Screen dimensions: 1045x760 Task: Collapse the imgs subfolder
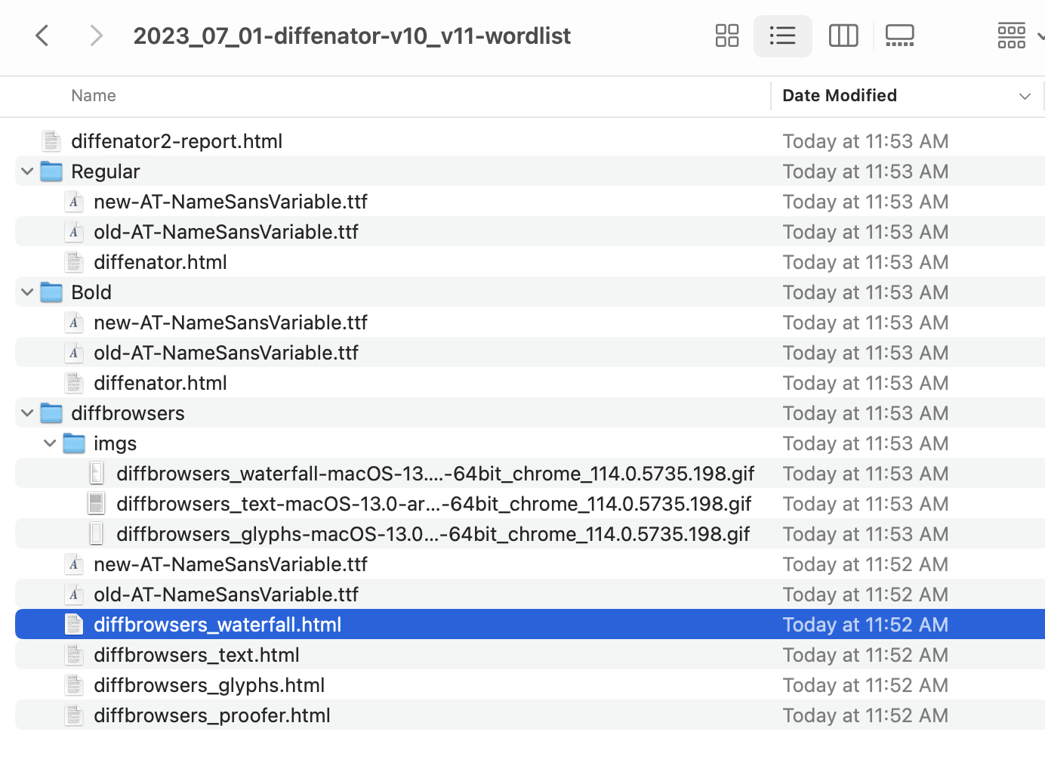click(x=49, y=443)
